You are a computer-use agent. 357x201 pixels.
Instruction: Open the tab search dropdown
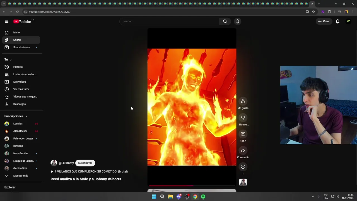tap(4, 4)
